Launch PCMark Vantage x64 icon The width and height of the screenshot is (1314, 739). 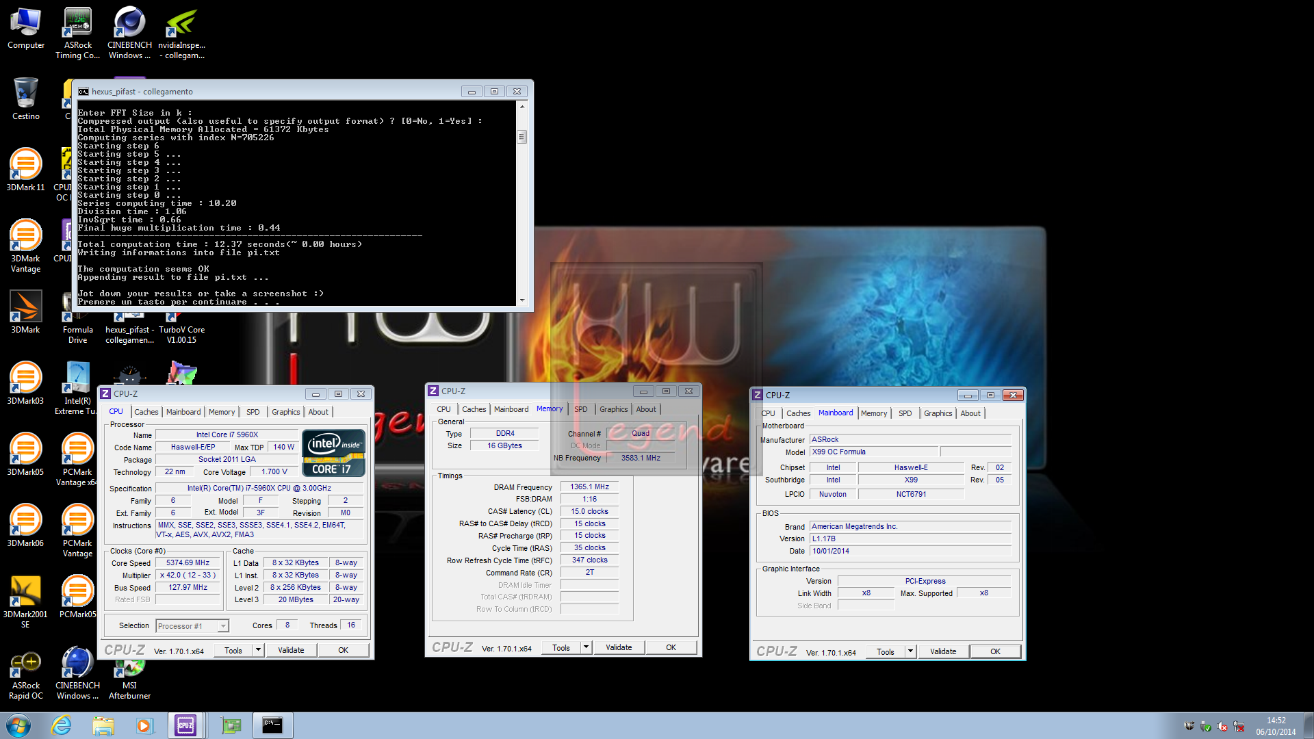tap(77, 458)
